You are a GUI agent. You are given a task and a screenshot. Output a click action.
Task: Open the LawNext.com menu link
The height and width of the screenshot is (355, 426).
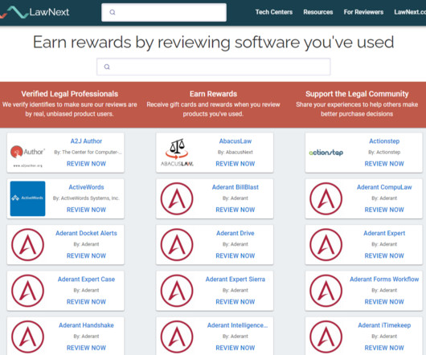coord(410,12)
